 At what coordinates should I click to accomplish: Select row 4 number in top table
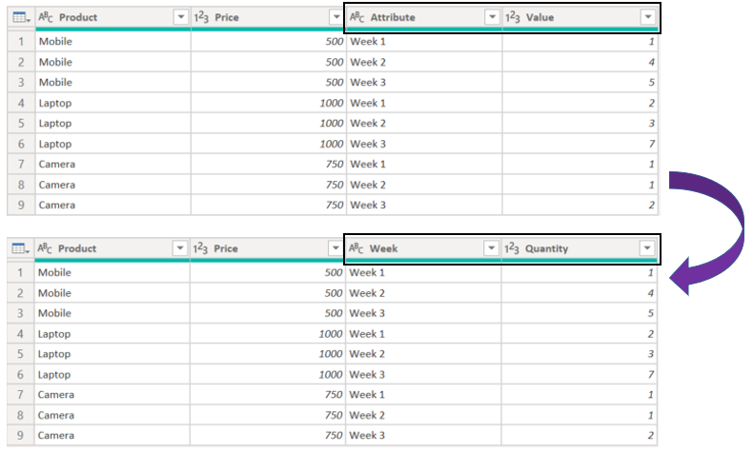coord(21,103)
